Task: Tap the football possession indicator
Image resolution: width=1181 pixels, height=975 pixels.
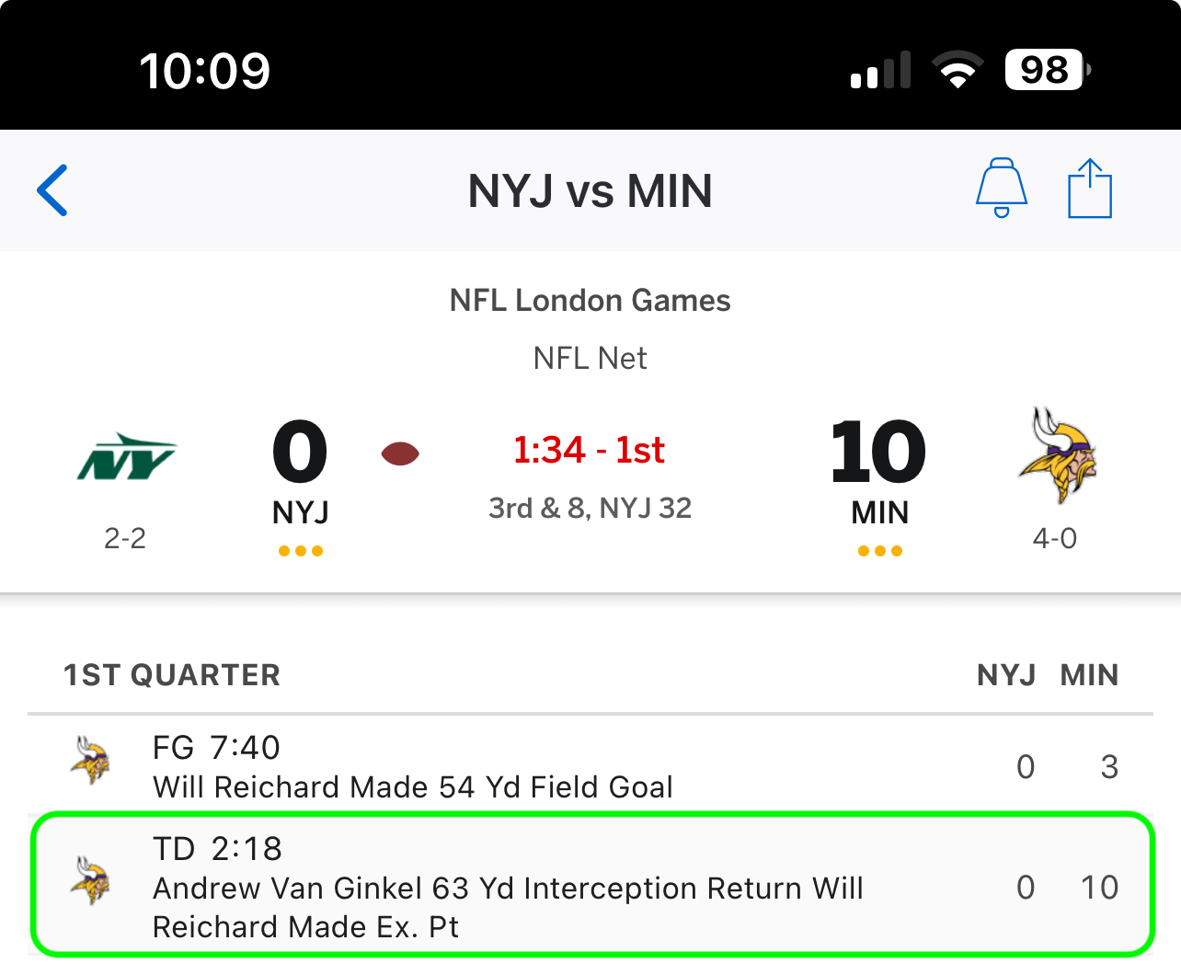Action: point(400,453)
